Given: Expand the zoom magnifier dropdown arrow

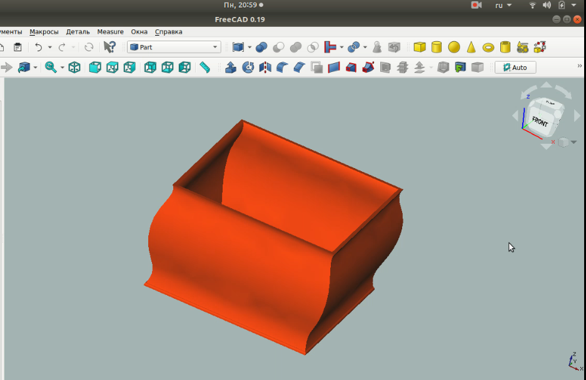Looking at the screenshot, I should (63, 67).
